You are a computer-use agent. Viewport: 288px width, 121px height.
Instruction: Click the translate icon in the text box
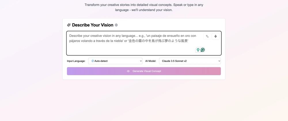[207, 36]
